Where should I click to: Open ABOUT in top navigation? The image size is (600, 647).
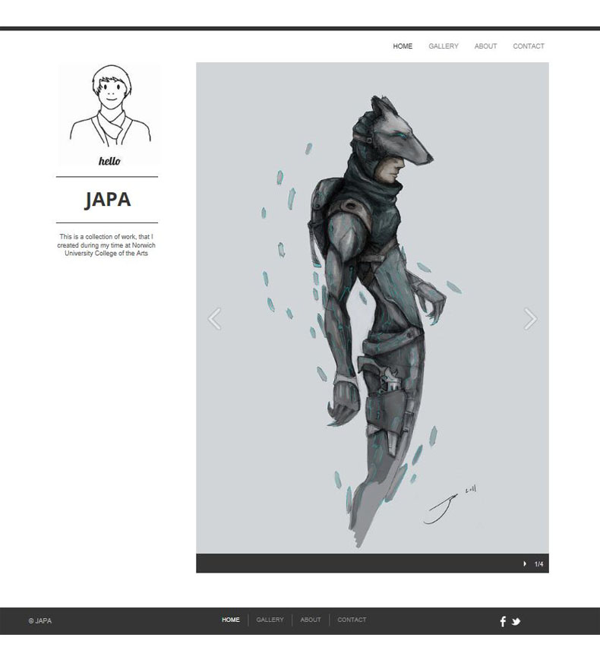[x=485, y=46]
